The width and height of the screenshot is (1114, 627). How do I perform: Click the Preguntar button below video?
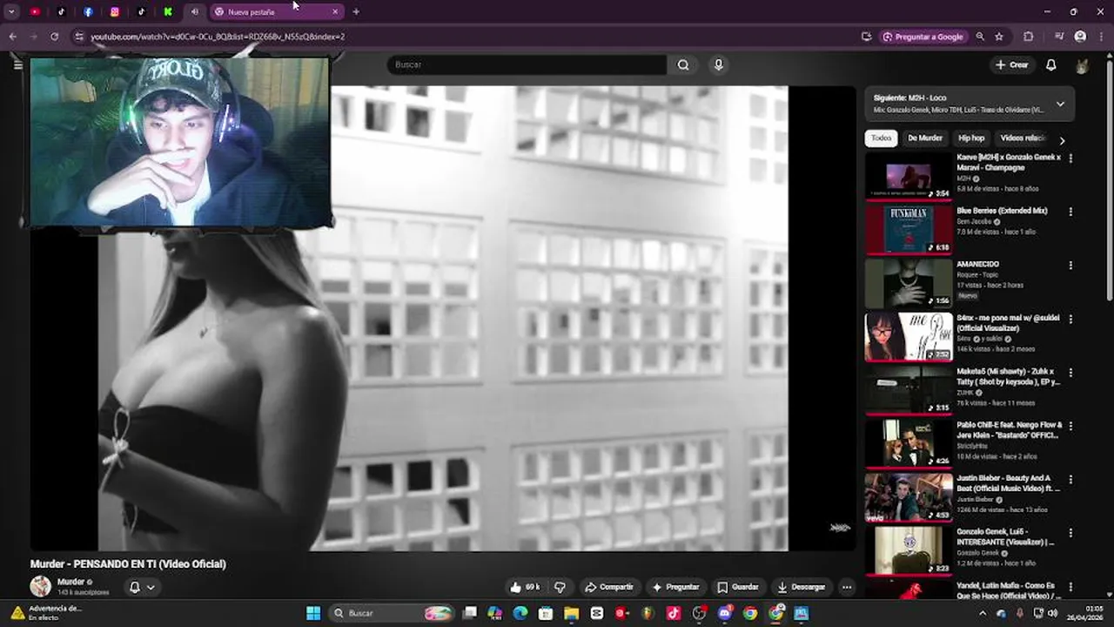click(675, 587)
